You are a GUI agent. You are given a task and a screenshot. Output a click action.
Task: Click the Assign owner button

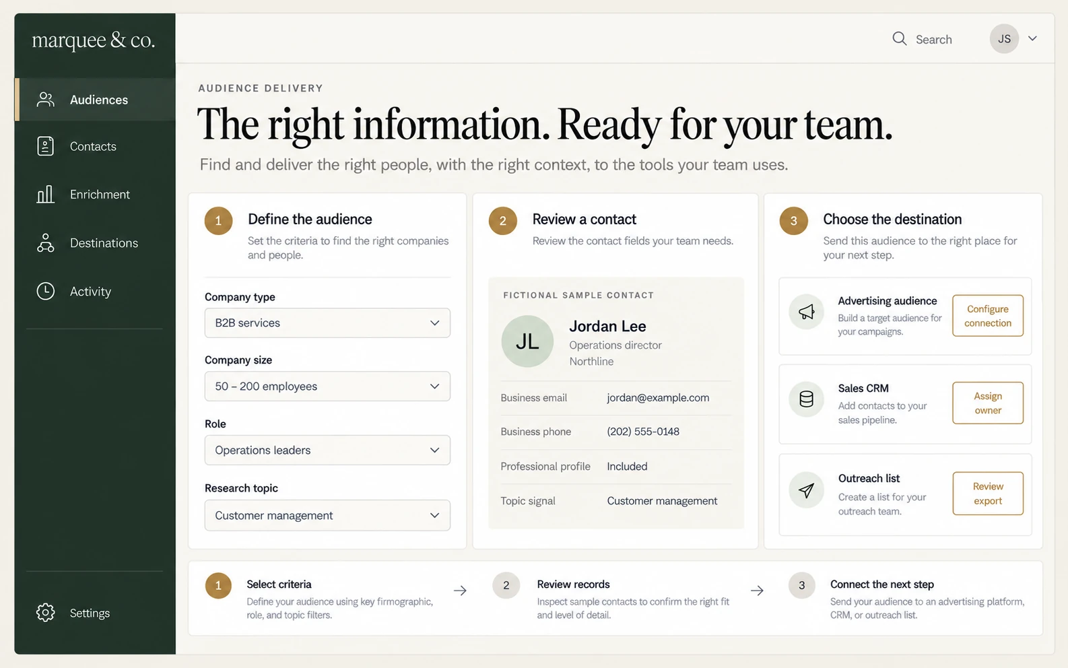pyautogui.click(x=988, y=403)
